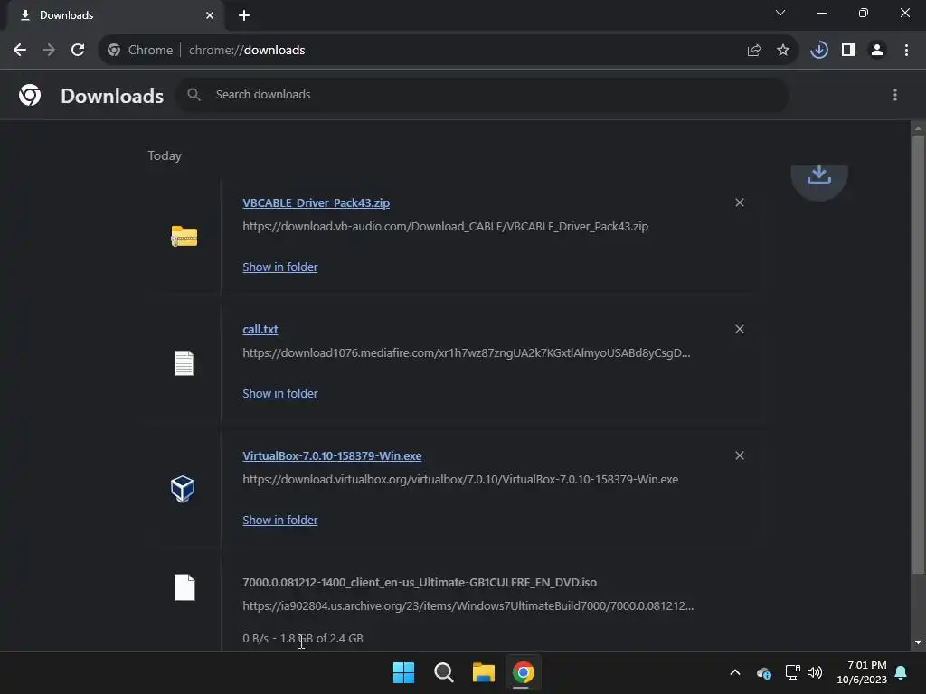Show hidden system tray icons

(x=735, y=672)
